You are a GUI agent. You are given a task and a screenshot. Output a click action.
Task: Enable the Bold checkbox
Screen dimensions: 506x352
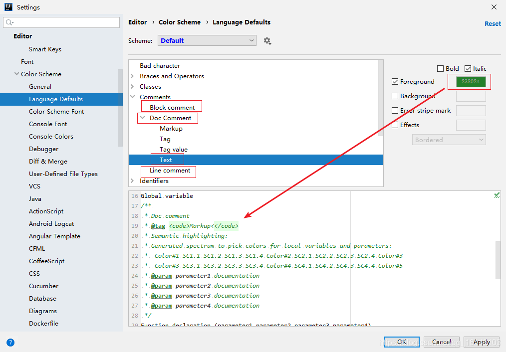pos(440,69)
